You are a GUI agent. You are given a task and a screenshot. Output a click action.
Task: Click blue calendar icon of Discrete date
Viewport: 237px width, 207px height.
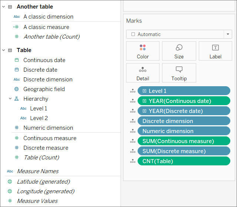(x=17, y=69)
